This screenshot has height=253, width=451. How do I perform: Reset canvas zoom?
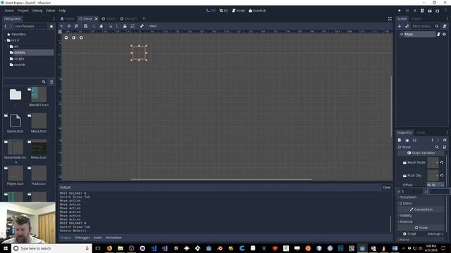(73, 37)
